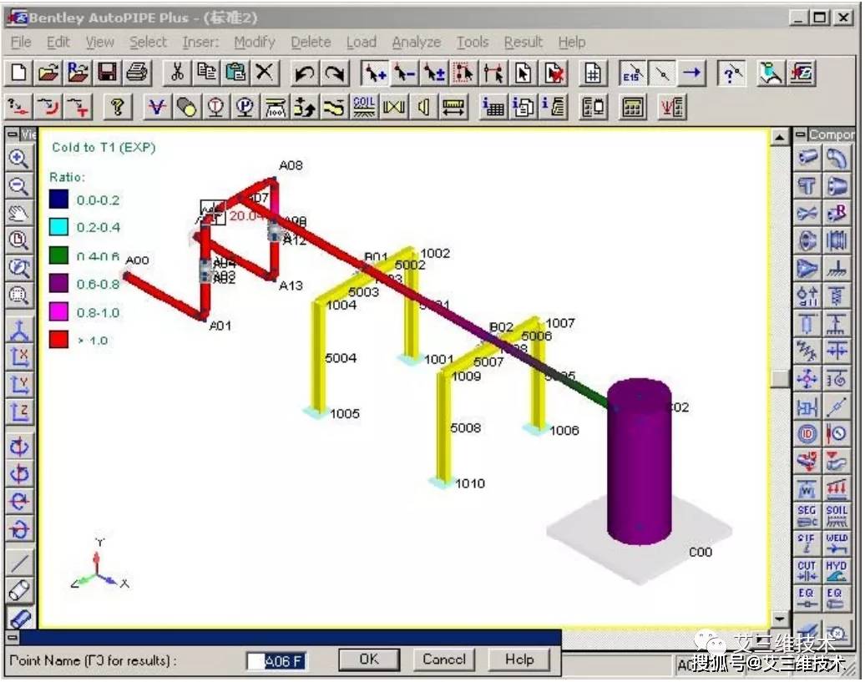Click the Zoom In magnifier icon
This screenshot has height=682, width=865.
click(x=18, y=158)
